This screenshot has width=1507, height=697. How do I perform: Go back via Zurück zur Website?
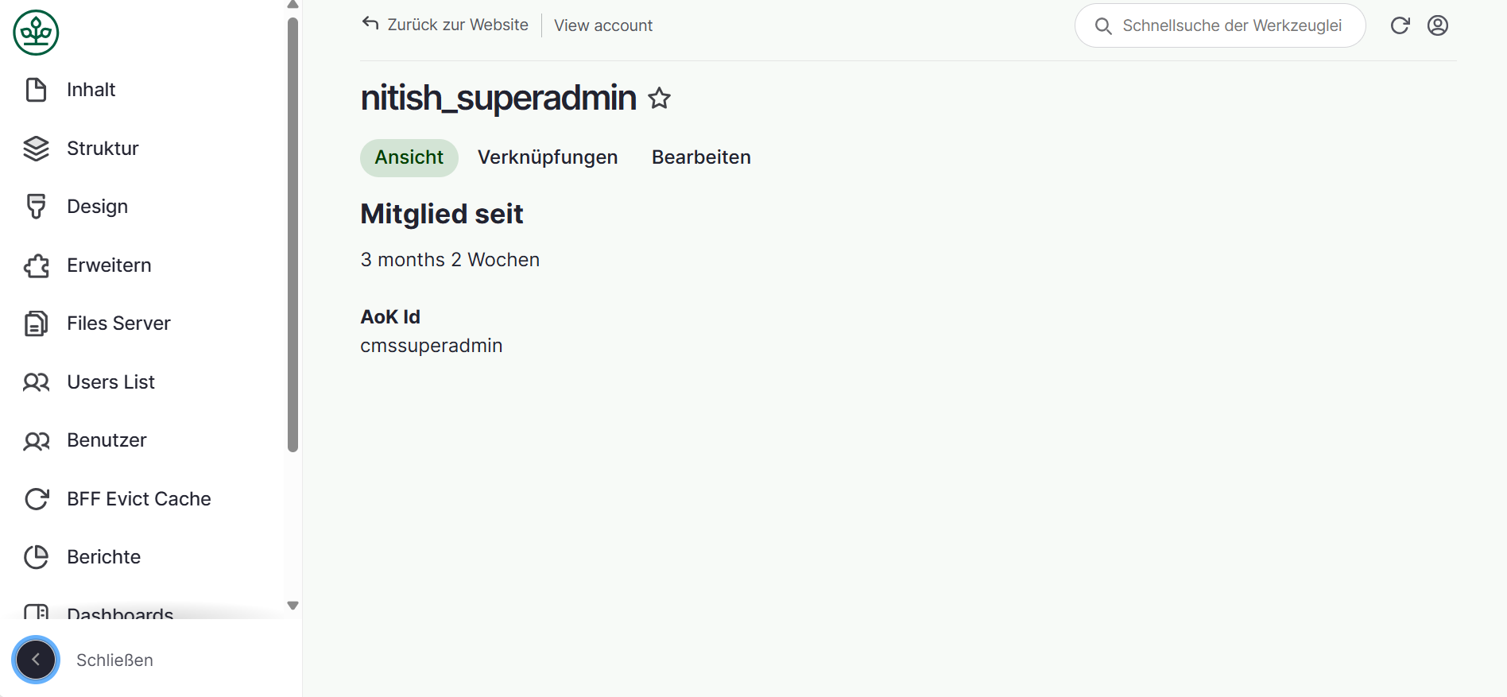(x=445, y=25)
